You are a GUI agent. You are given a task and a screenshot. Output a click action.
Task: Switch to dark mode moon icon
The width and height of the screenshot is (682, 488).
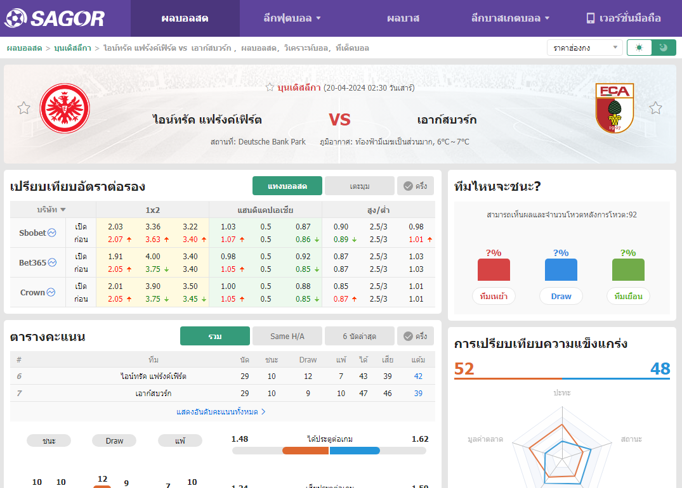click(664, 48)
